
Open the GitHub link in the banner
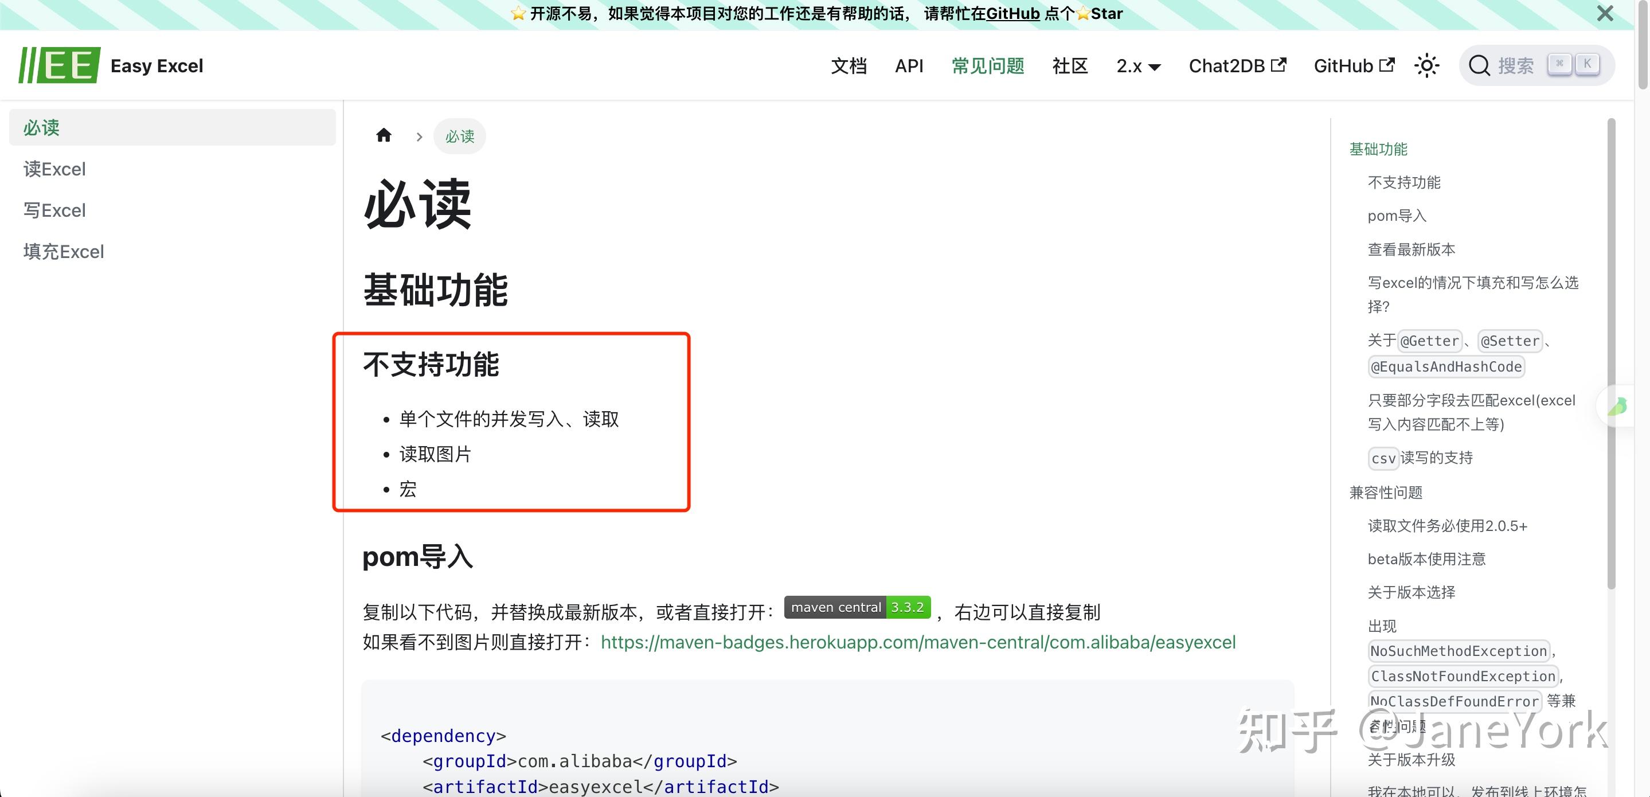tap(1012, 13)
